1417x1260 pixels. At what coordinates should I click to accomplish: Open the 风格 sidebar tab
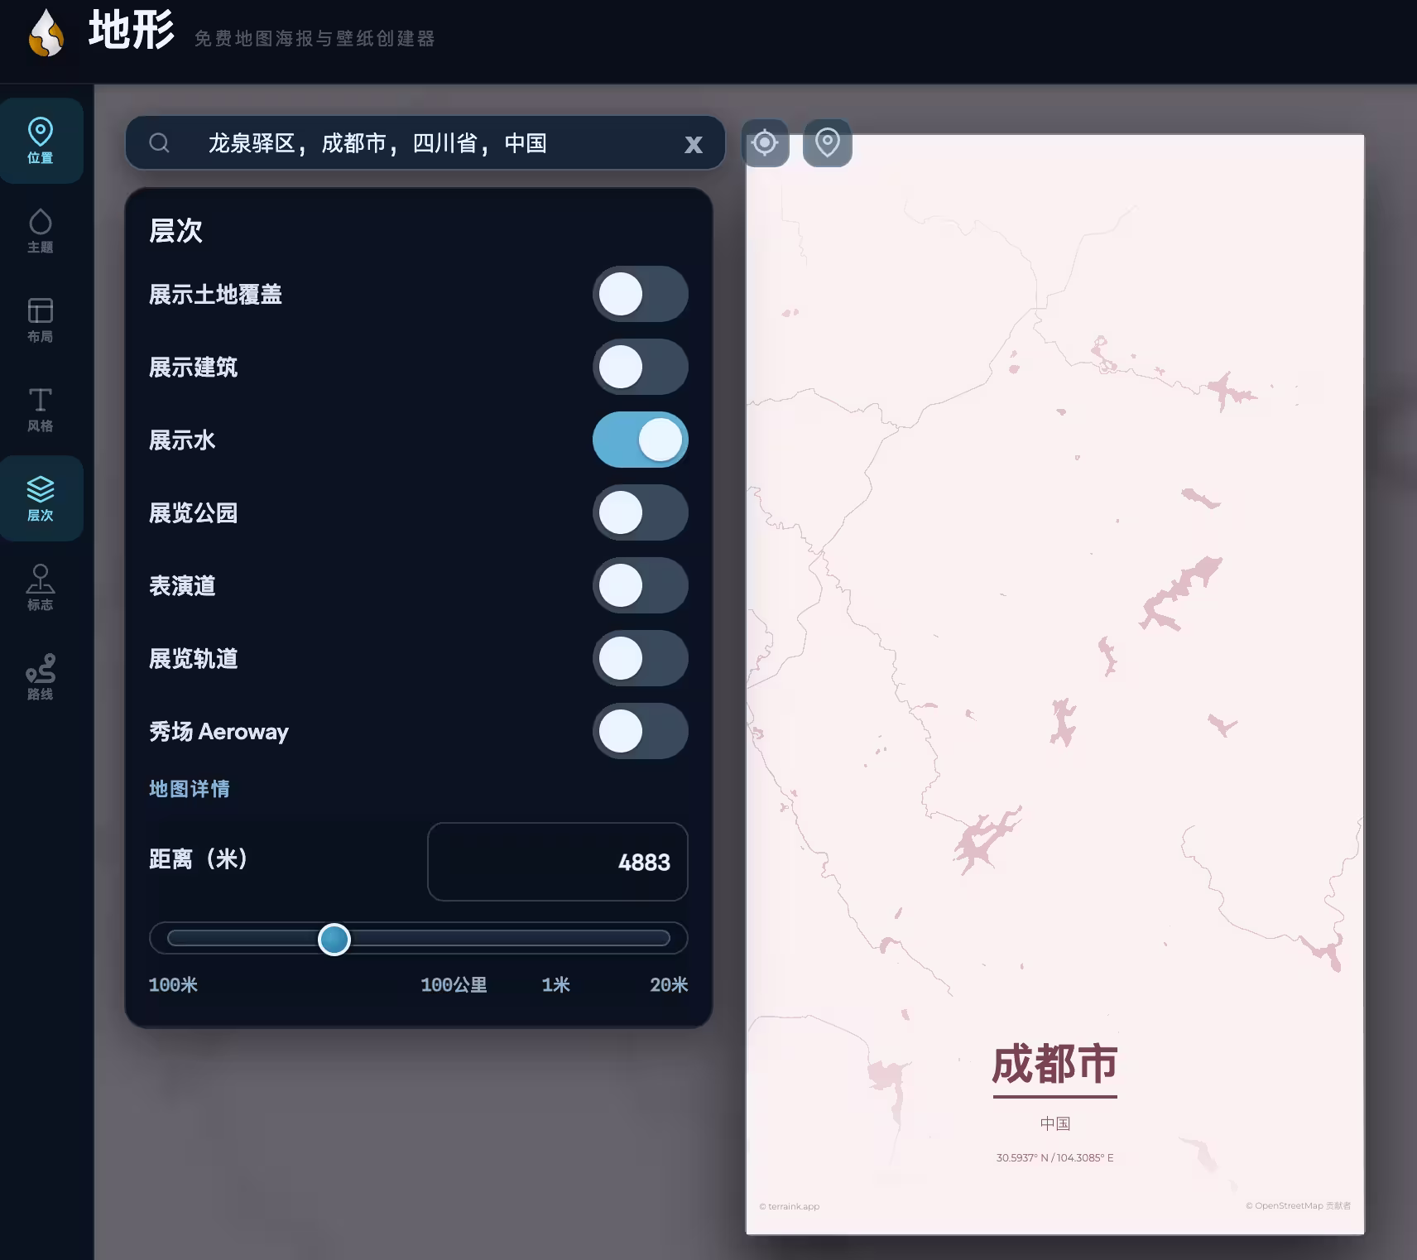pyautogui.click(x=41, y=409)
